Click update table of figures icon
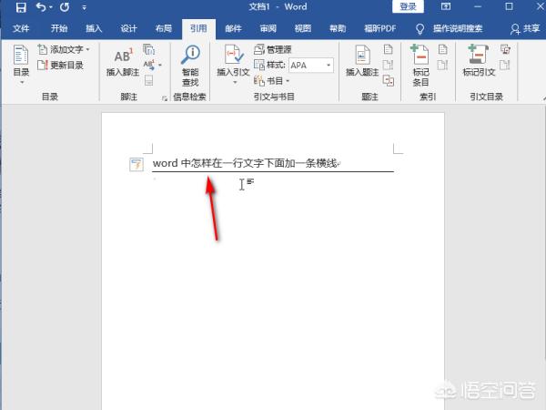The image size is (546, 410). pyautogui.click(x=389, y=65)
